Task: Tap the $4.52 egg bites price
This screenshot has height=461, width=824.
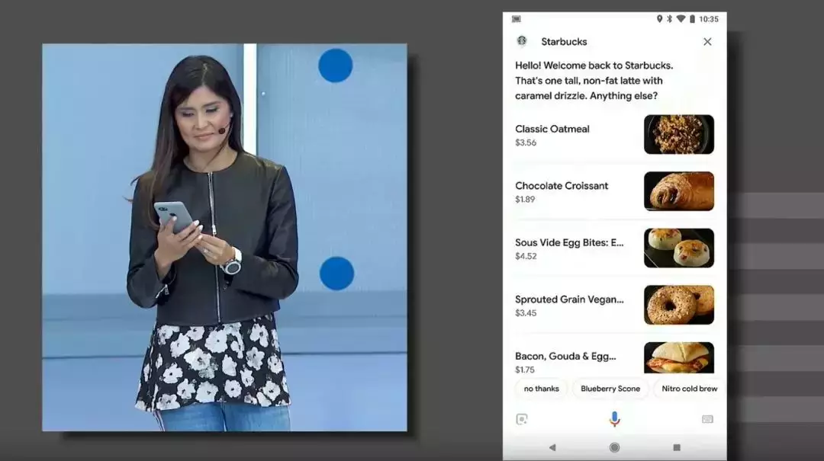Action: [526, 256]
